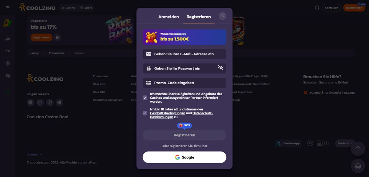
Task: Close the registration dialog with X
Action: pyautogui.click(x=223, y=16)
